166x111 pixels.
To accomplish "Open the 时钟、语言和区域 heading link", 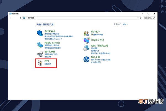I will 100,46.
